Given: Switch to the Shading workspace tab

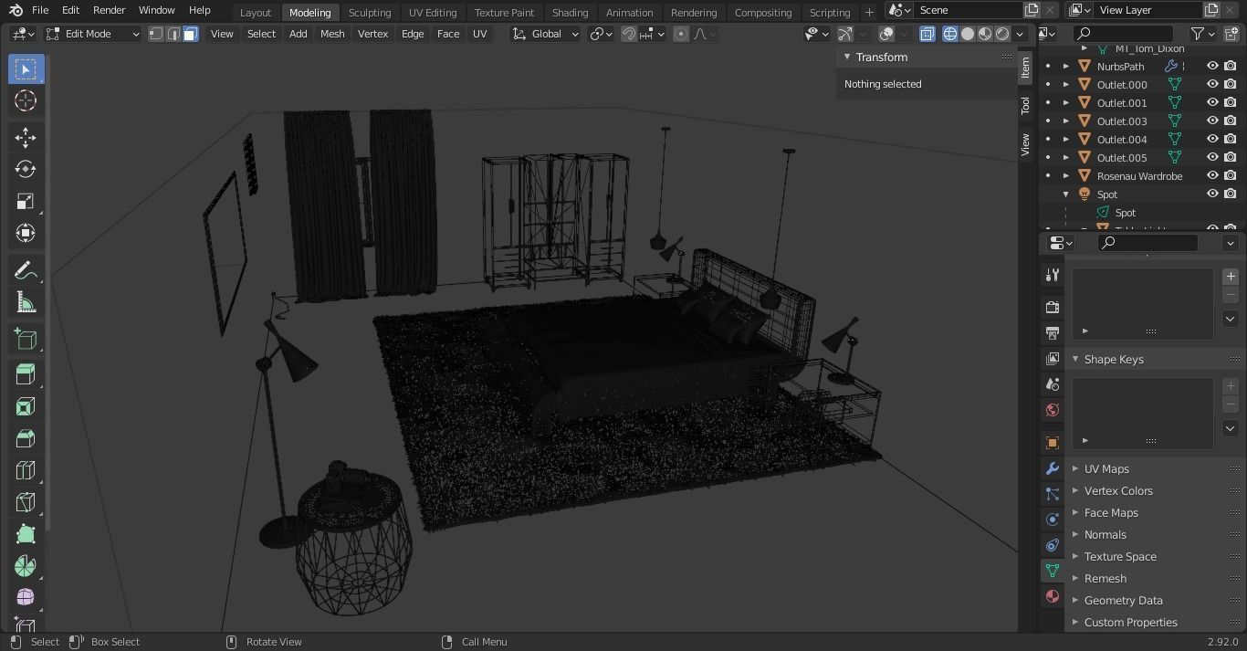Looking at the screenshot, I should (570, 12).
